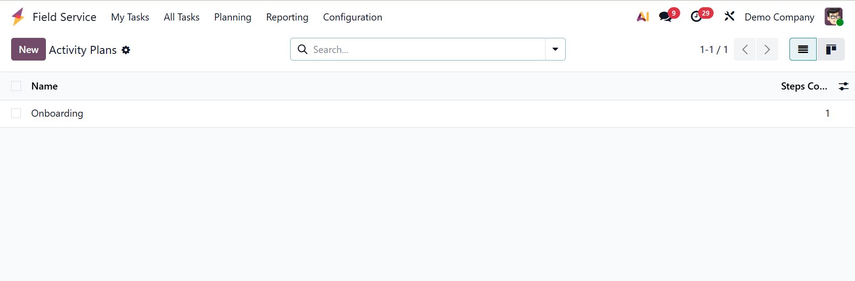Expand the search options dropdown arrow
Image resolution: width=855 pixels, height=281 pixels.
tap(555, 49)
